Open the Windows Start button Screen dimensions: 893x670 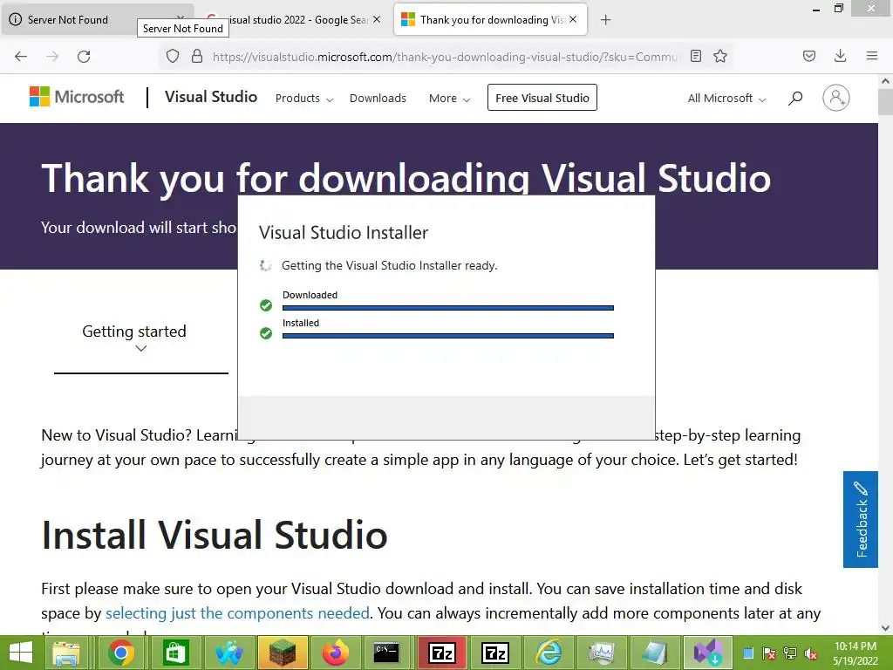coord(21,653)
